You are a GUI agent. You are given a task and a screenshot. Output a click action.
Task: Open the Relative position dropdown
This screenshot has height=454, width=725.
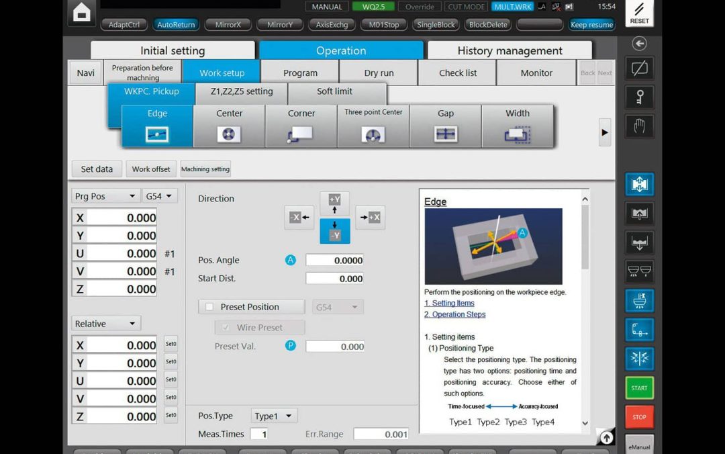point(106,324)
